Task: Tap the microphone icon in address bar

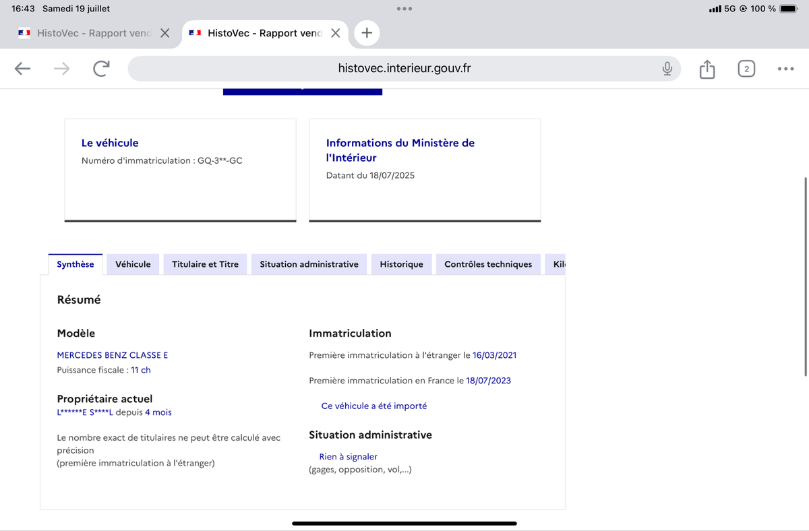Action: (x=667, y=69)
